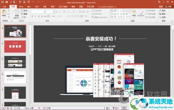
Task: Click the Redo icon in quick access toolbar
Action: [38, 2]
